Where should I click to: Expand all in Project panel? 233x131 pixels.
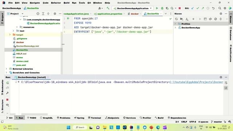(x=43, y=14)
